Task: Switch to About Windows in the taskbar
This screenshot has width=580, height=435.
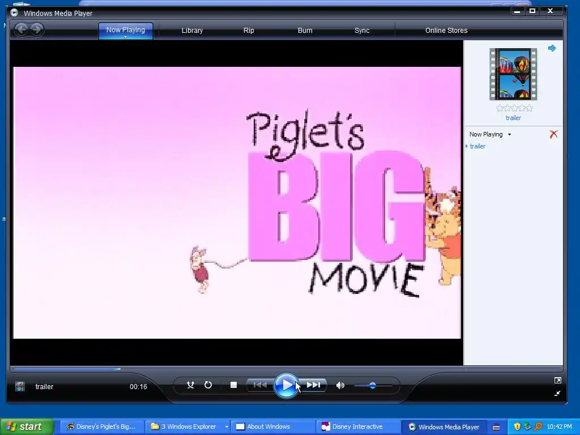Action: click(x=272, y=427)
